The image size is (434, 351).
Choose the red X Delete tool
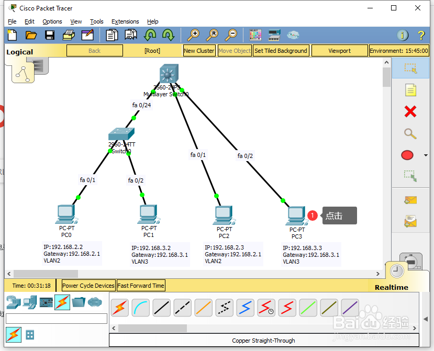(x=410, y=112)
